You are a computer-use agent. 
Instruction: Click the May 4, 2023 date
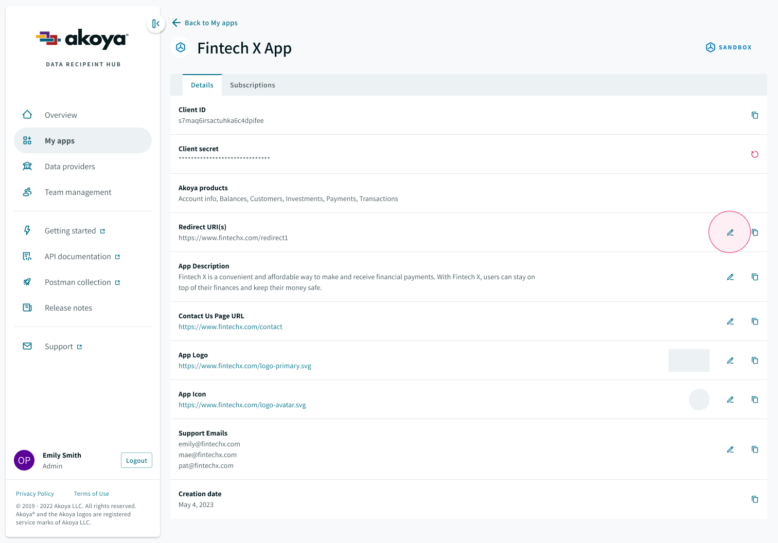[x=196, y=504]
